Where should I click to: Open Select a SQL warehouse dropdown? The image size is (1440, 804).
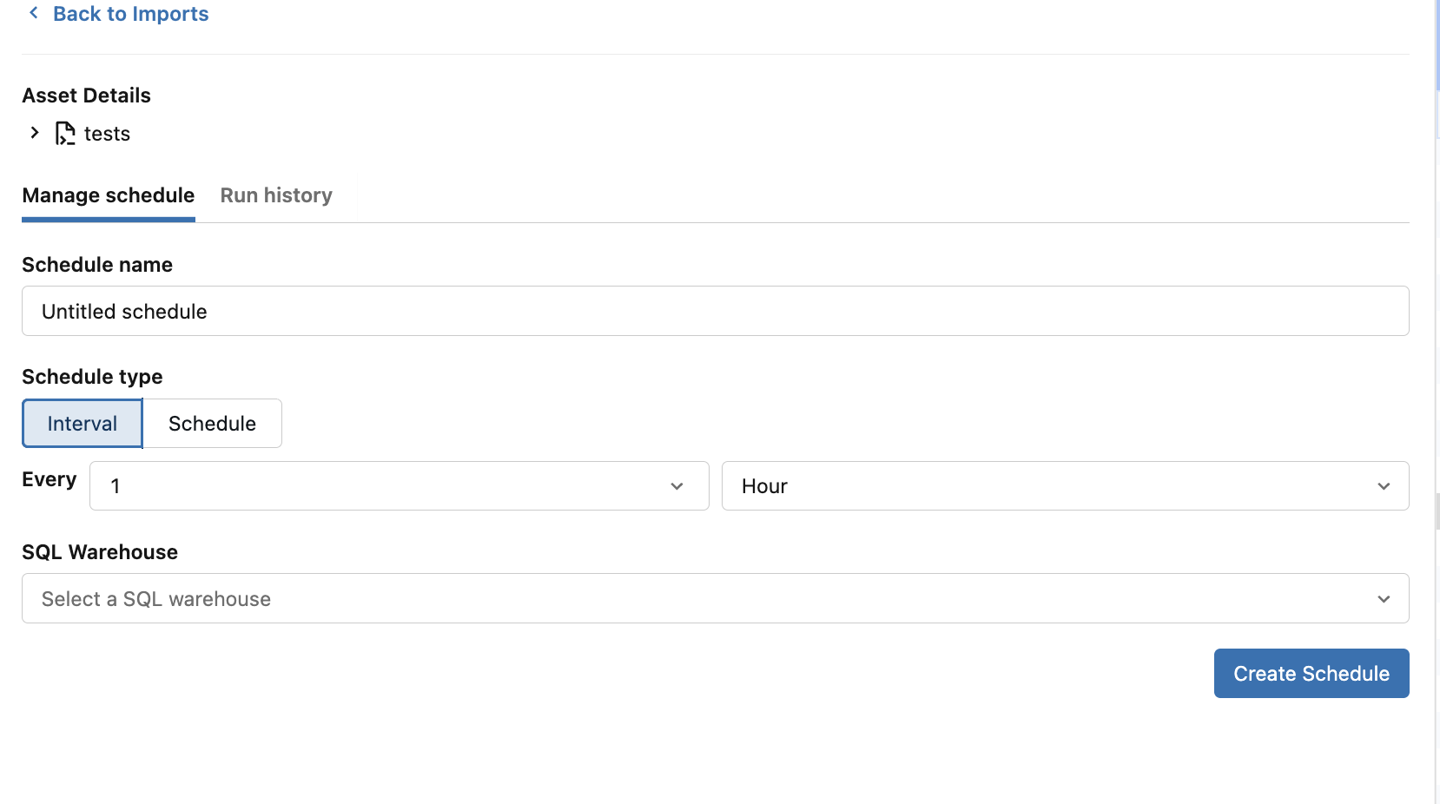coord(716,598)
